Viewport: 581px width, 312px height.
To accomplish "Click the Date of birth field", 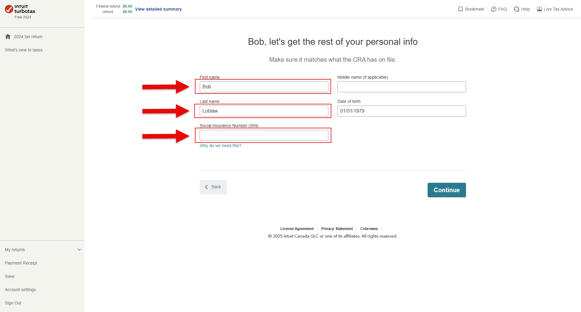I will click(402, 111).
